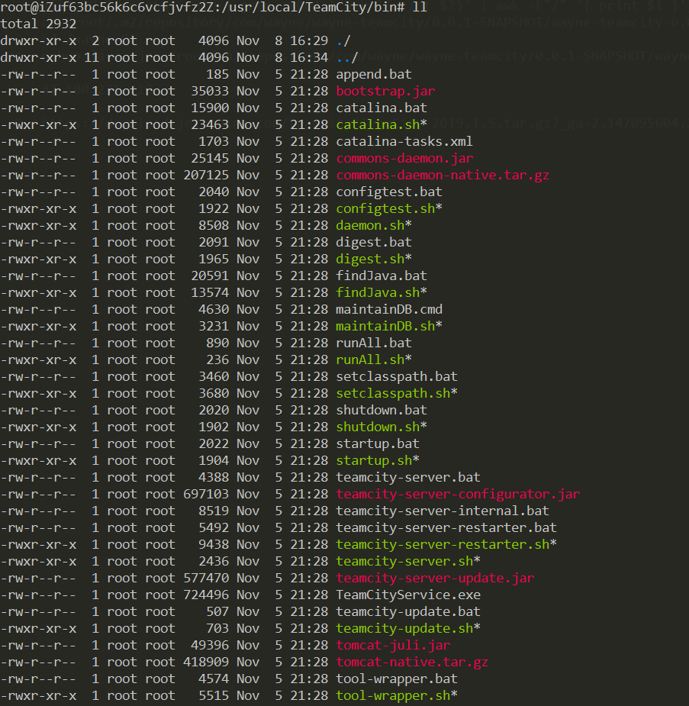Select teamcity-server.bat file name
The width and height of the screenshot is (689, 706).
pyautogui.click(x=408, y=478)
